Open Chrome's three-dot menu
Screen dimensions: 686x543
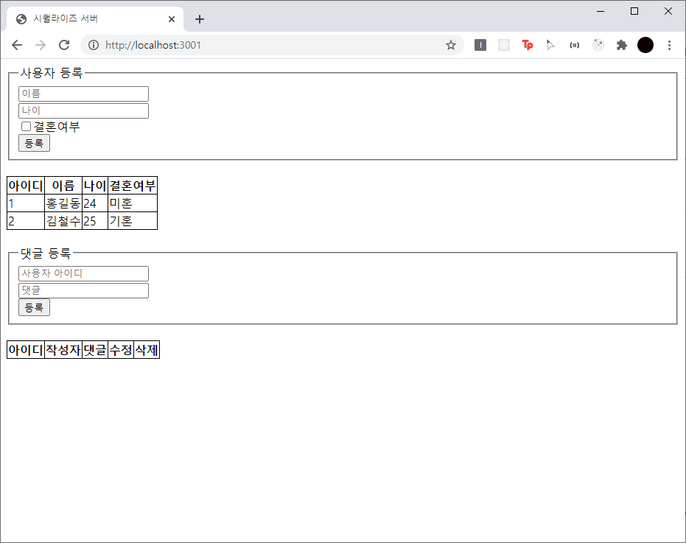(x=669, y=45)
